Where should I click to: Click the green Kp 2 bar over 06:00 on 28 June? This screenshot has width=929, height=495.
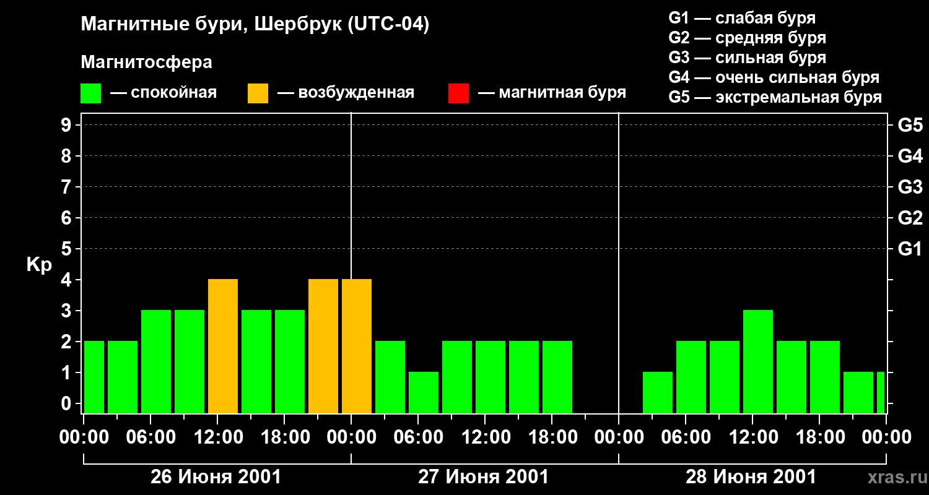(691, 377)
